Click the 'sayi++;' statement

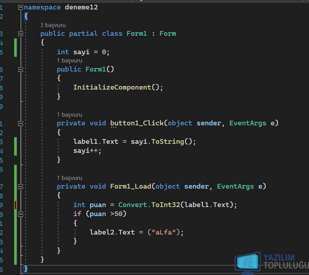coord(87,151)
